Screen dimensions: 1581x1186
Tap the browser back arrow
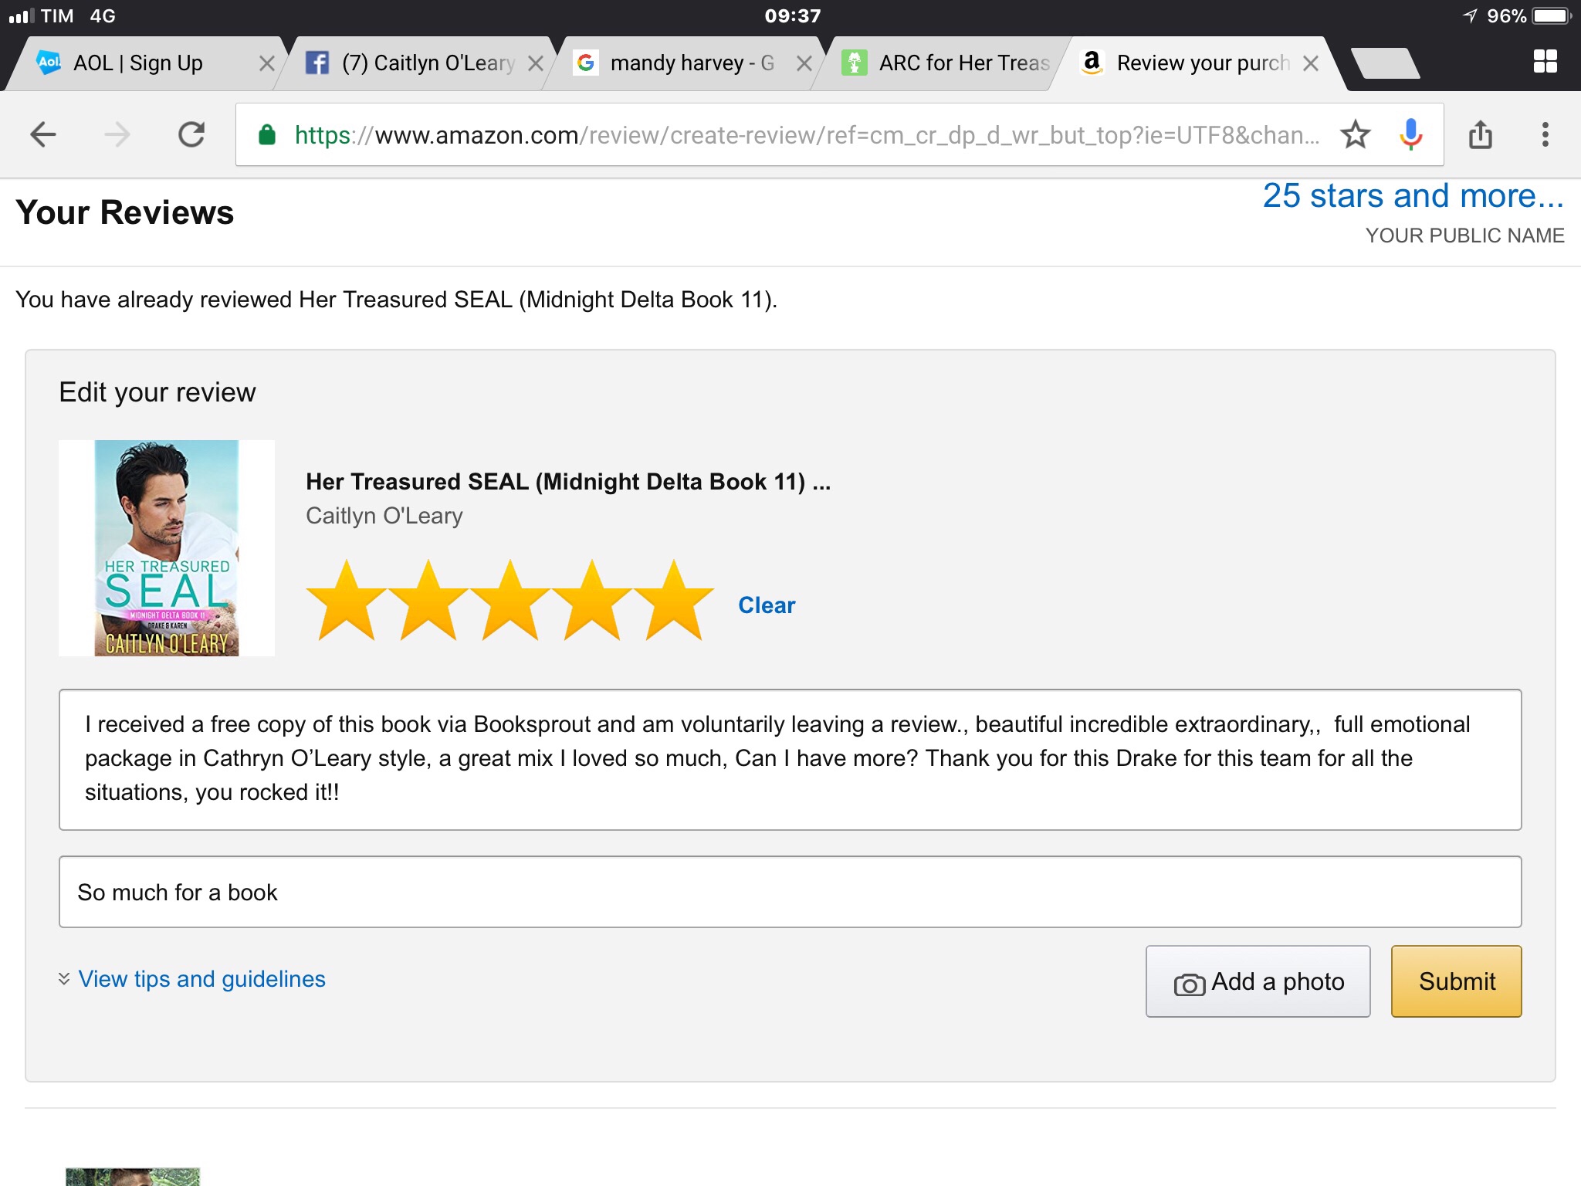43,135
